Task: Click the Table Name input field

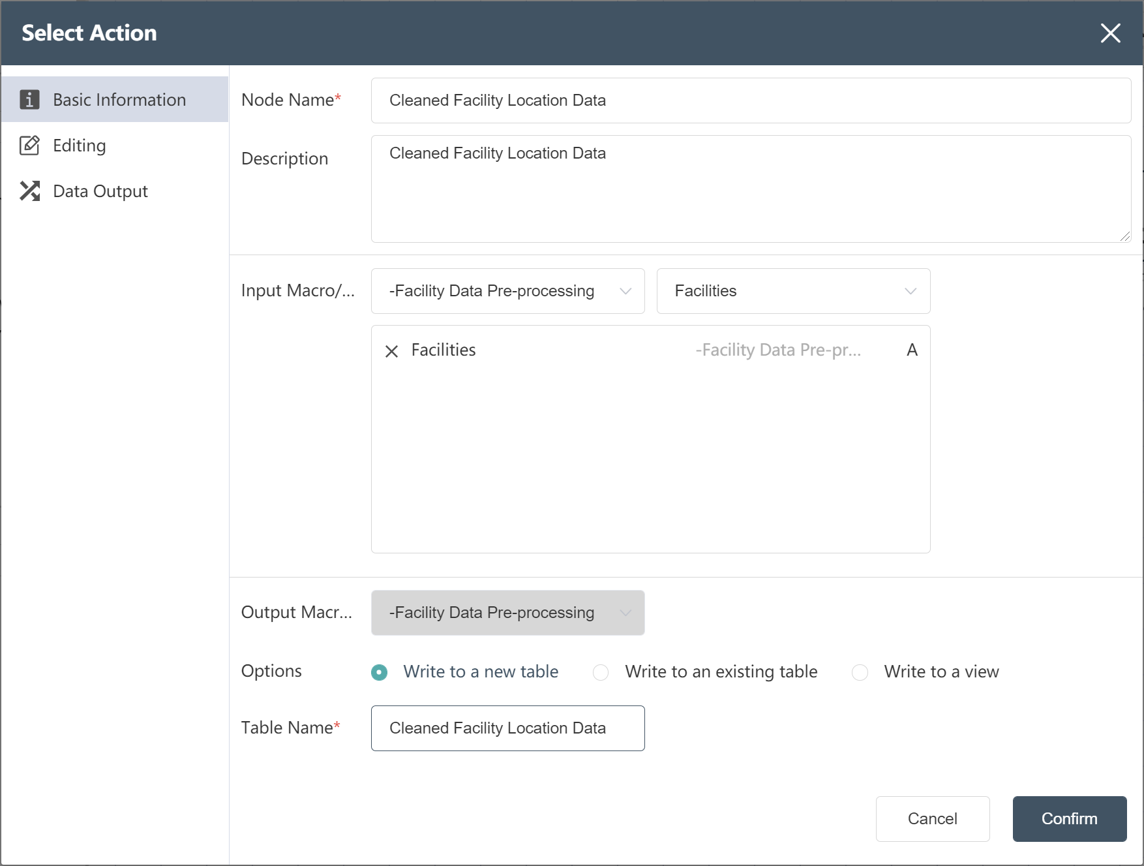Action: [x=507, y=728]
